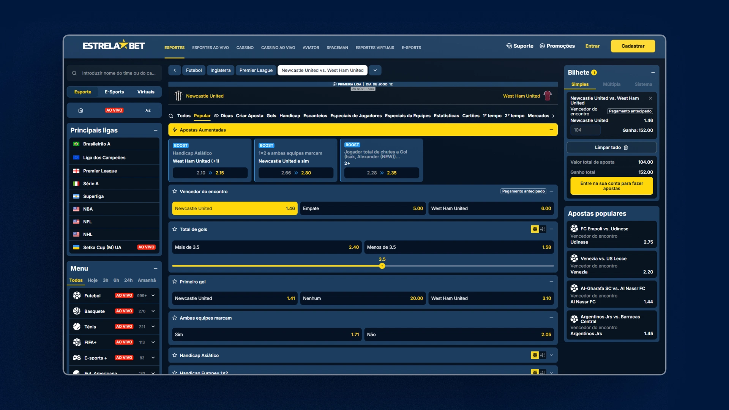The image size is (729, 410).
Task: Click the team search input field
Action: click(x=114, y=73)
